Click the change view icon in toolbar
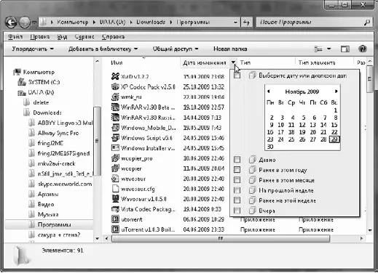The image size is (378, 273). point(318,49)
